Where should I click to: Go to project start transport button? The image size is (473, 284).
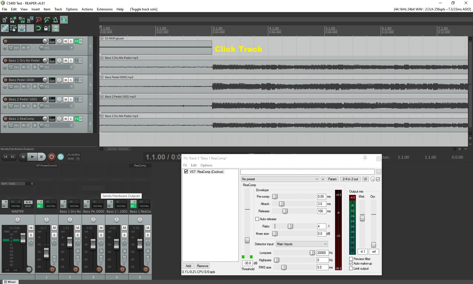click(x=5, y=157)
